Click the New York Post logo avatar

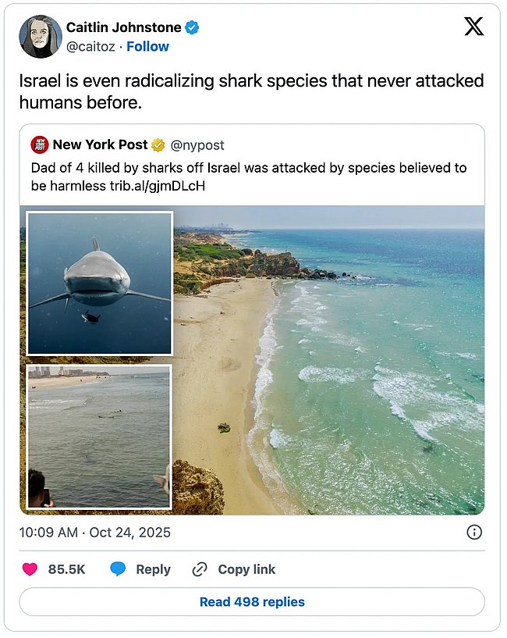click(x=40, y=144)
